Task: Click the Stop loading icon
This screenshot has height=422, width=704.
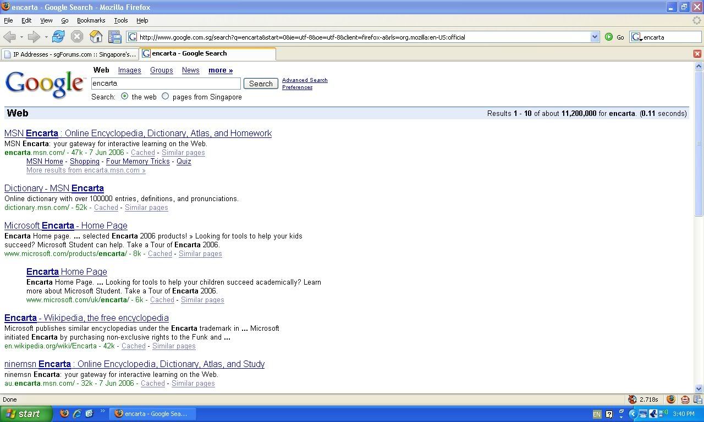Action: pos(77,37)
